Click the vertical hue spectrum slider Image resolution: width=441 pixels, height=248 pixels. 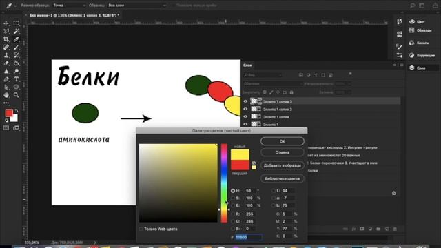pyautogui.click(x=224, y=183)
